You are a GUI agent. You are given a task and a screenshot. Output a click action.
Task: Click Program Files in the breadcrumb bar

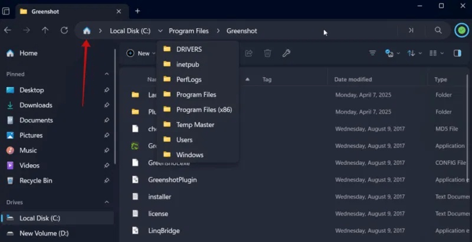(189, 31)
